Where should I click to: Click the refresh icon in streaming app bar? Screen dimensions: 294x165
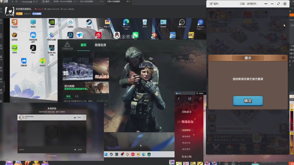[x=17, y=1]
